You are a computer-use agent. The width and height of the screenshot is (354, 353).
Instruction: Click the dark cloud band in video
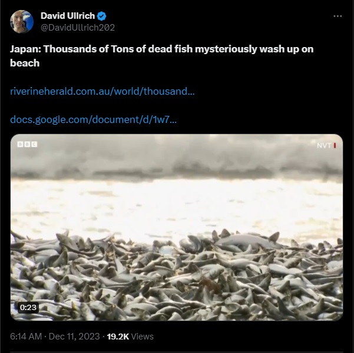tap(177, 172)
